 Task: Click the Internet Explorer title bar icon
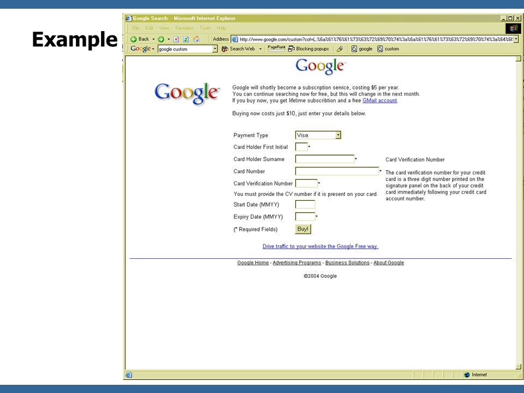tap(128, 18)
